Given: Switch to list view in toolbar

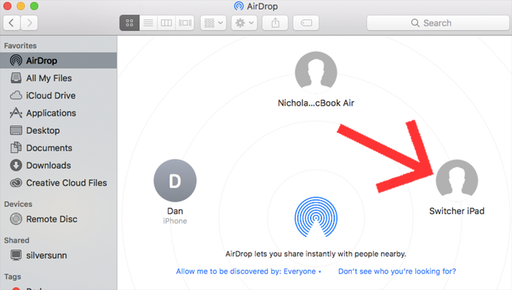Looking at the screenshot, I should coord(148,23).
